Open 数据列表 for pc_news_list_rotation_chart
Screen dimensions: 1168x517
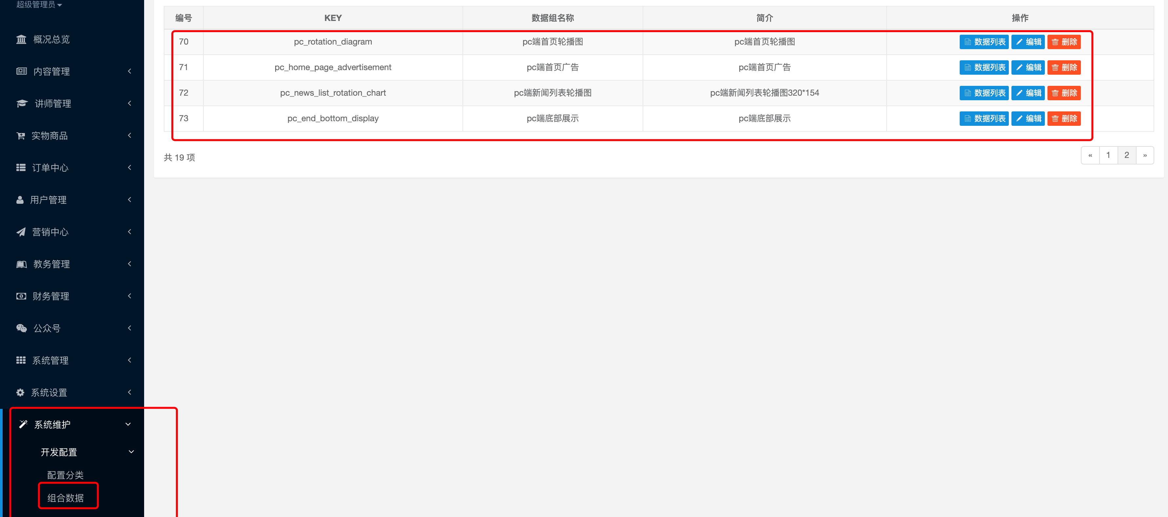(x=984, y=93)
